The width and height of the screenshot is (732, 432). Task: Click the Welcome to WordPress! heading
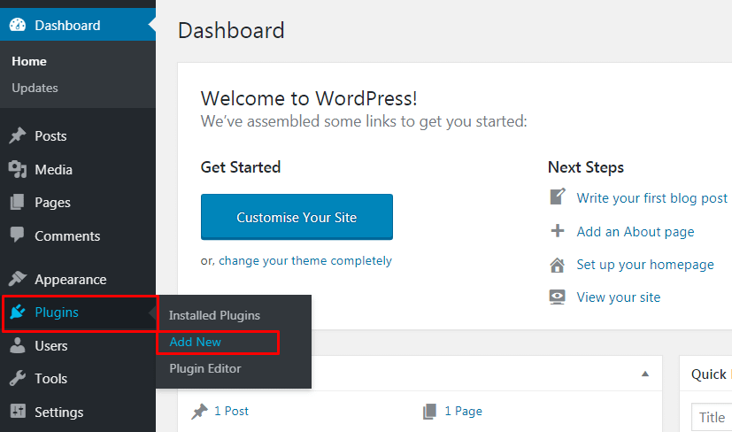coord(309,98)
